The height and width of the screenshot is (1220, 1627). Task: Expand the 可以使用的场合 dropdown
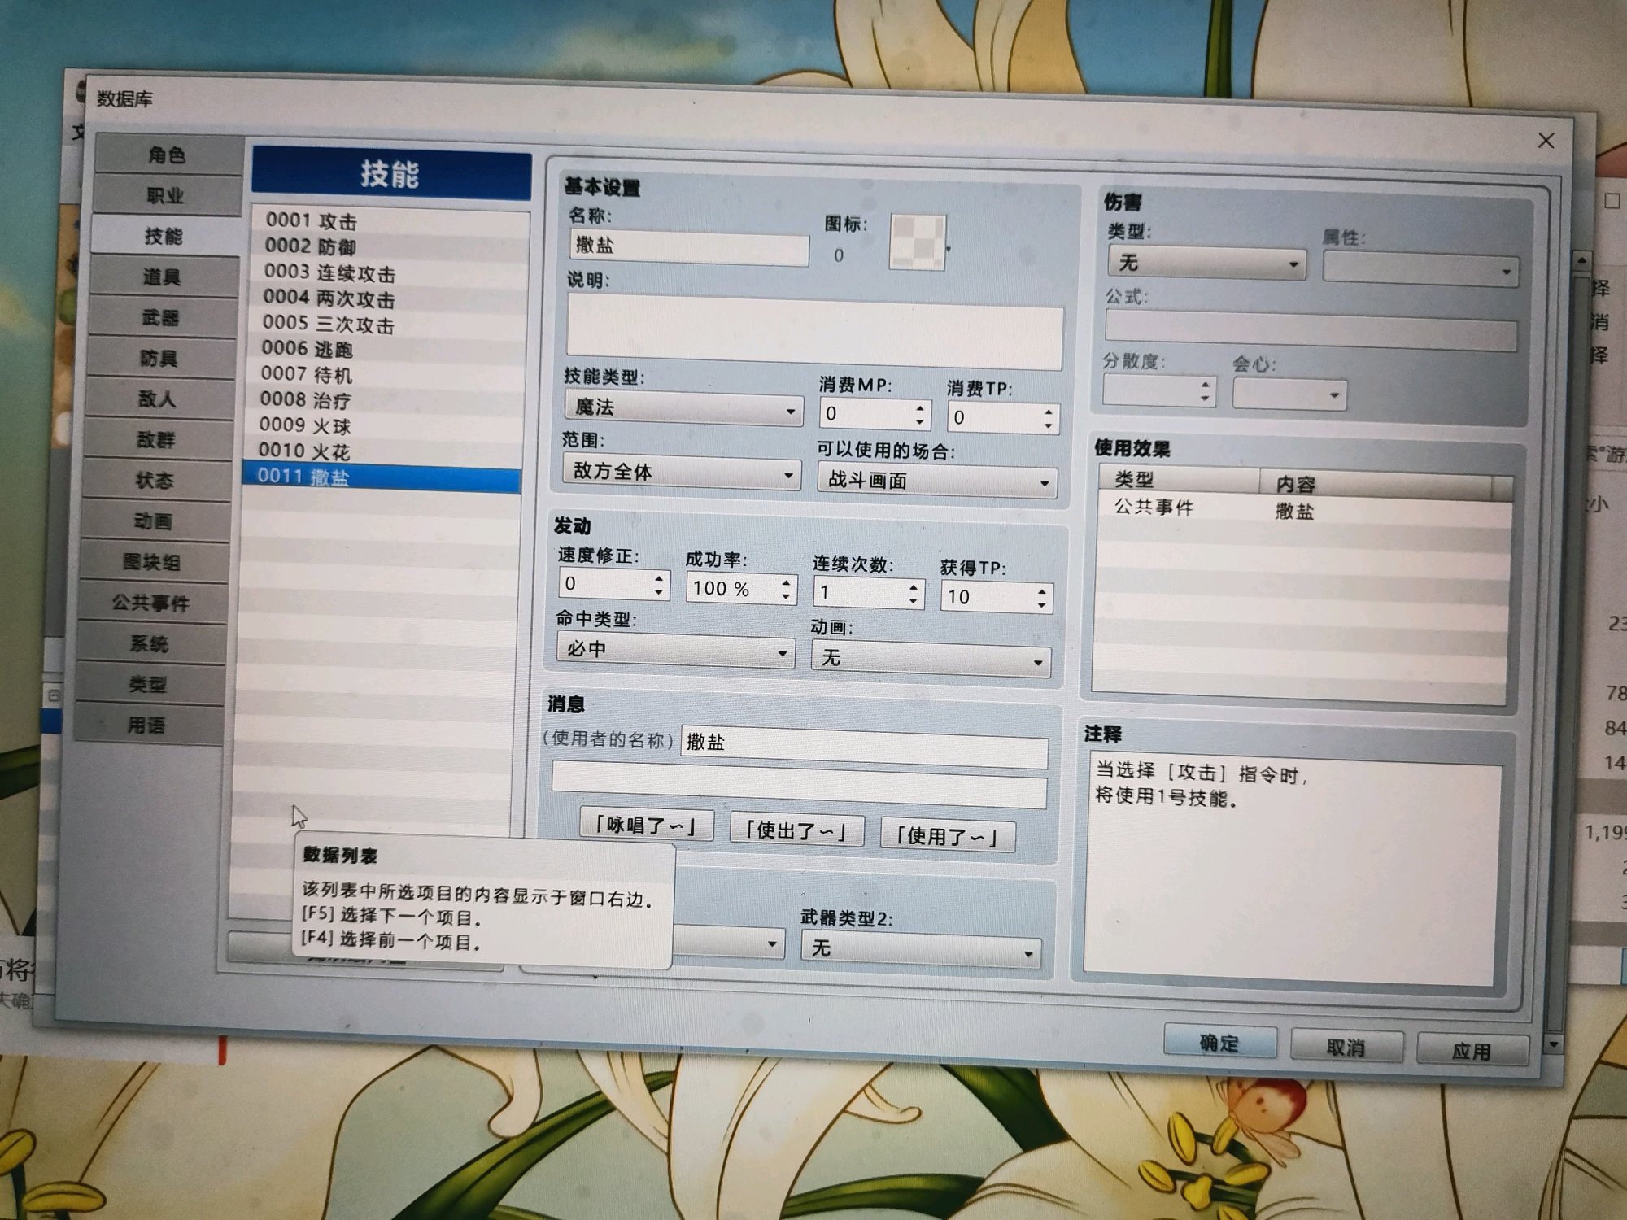click(x=936, y=481)
